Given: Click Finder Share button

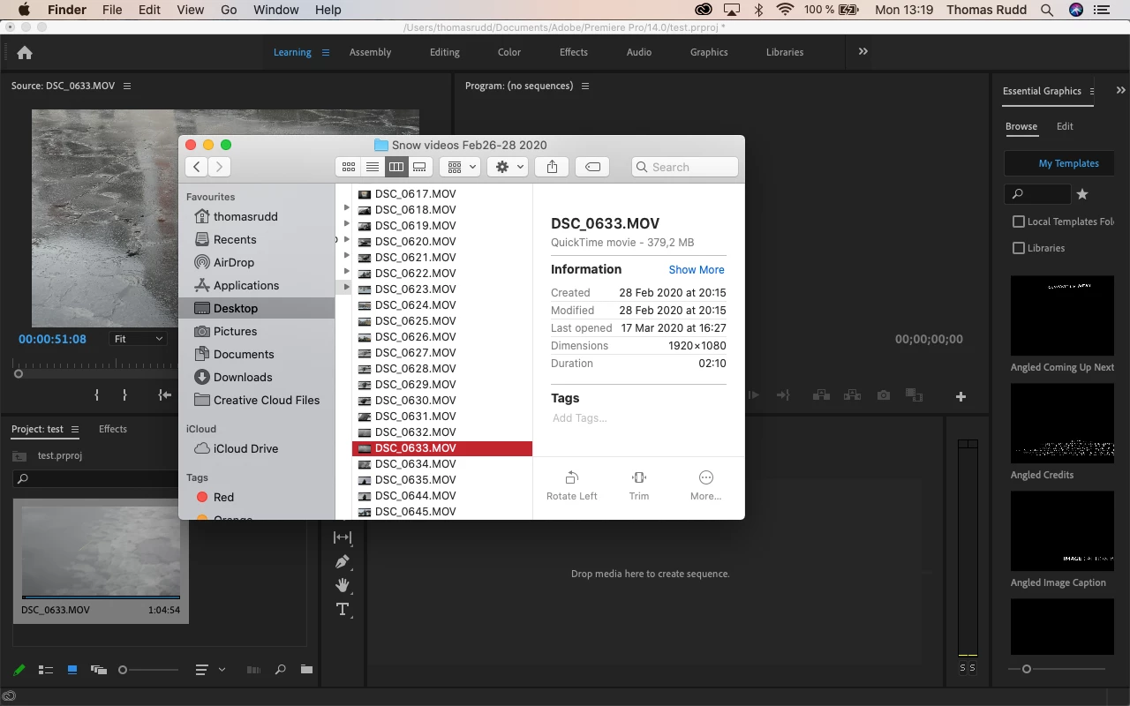Looking at the screenshot, I should (x=552, y=167).
